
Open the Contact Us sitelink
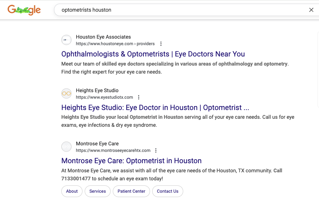pos(168,191)
